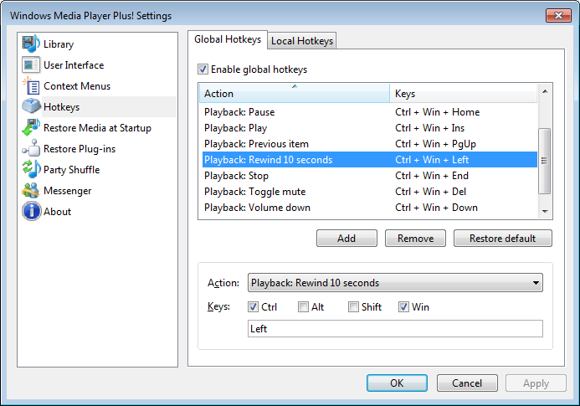Click Ctrl + Win + Home keys cell
580x406 pixels.
click(x=437, y=112)
